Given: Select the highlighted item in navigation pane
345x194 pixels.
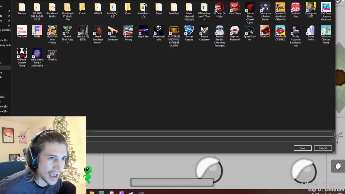Looking at the screenshot, I should tap(5, 68).
